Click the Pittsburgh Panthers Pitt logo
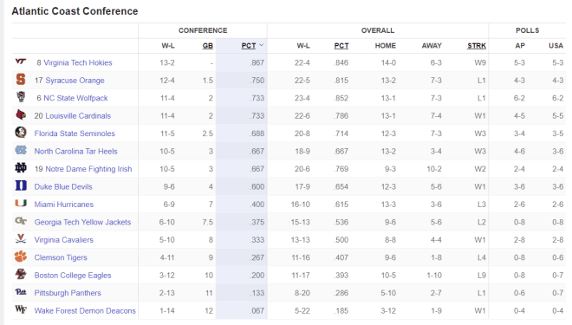Image resolution: width=572 pixels, height=325 pixels. coord(21,292)
